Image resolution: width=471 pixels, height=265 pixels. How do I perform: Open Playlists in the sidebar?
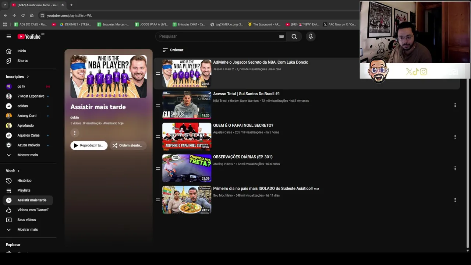(29, 190)
